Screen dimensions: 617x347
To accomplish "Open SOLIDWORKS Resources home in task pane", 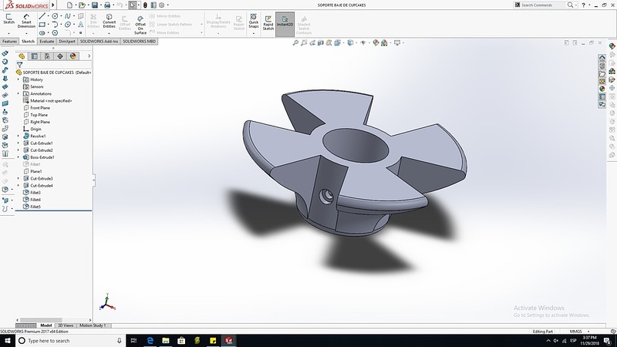I will (602, 58).
